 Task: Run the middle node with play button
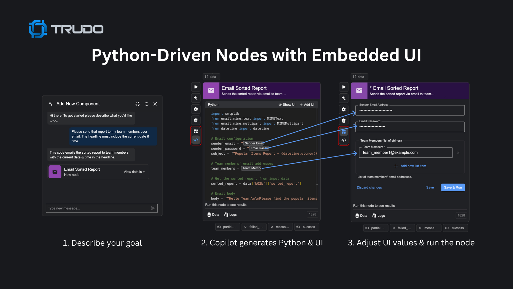pyautogui.click(x=196, y=87)
